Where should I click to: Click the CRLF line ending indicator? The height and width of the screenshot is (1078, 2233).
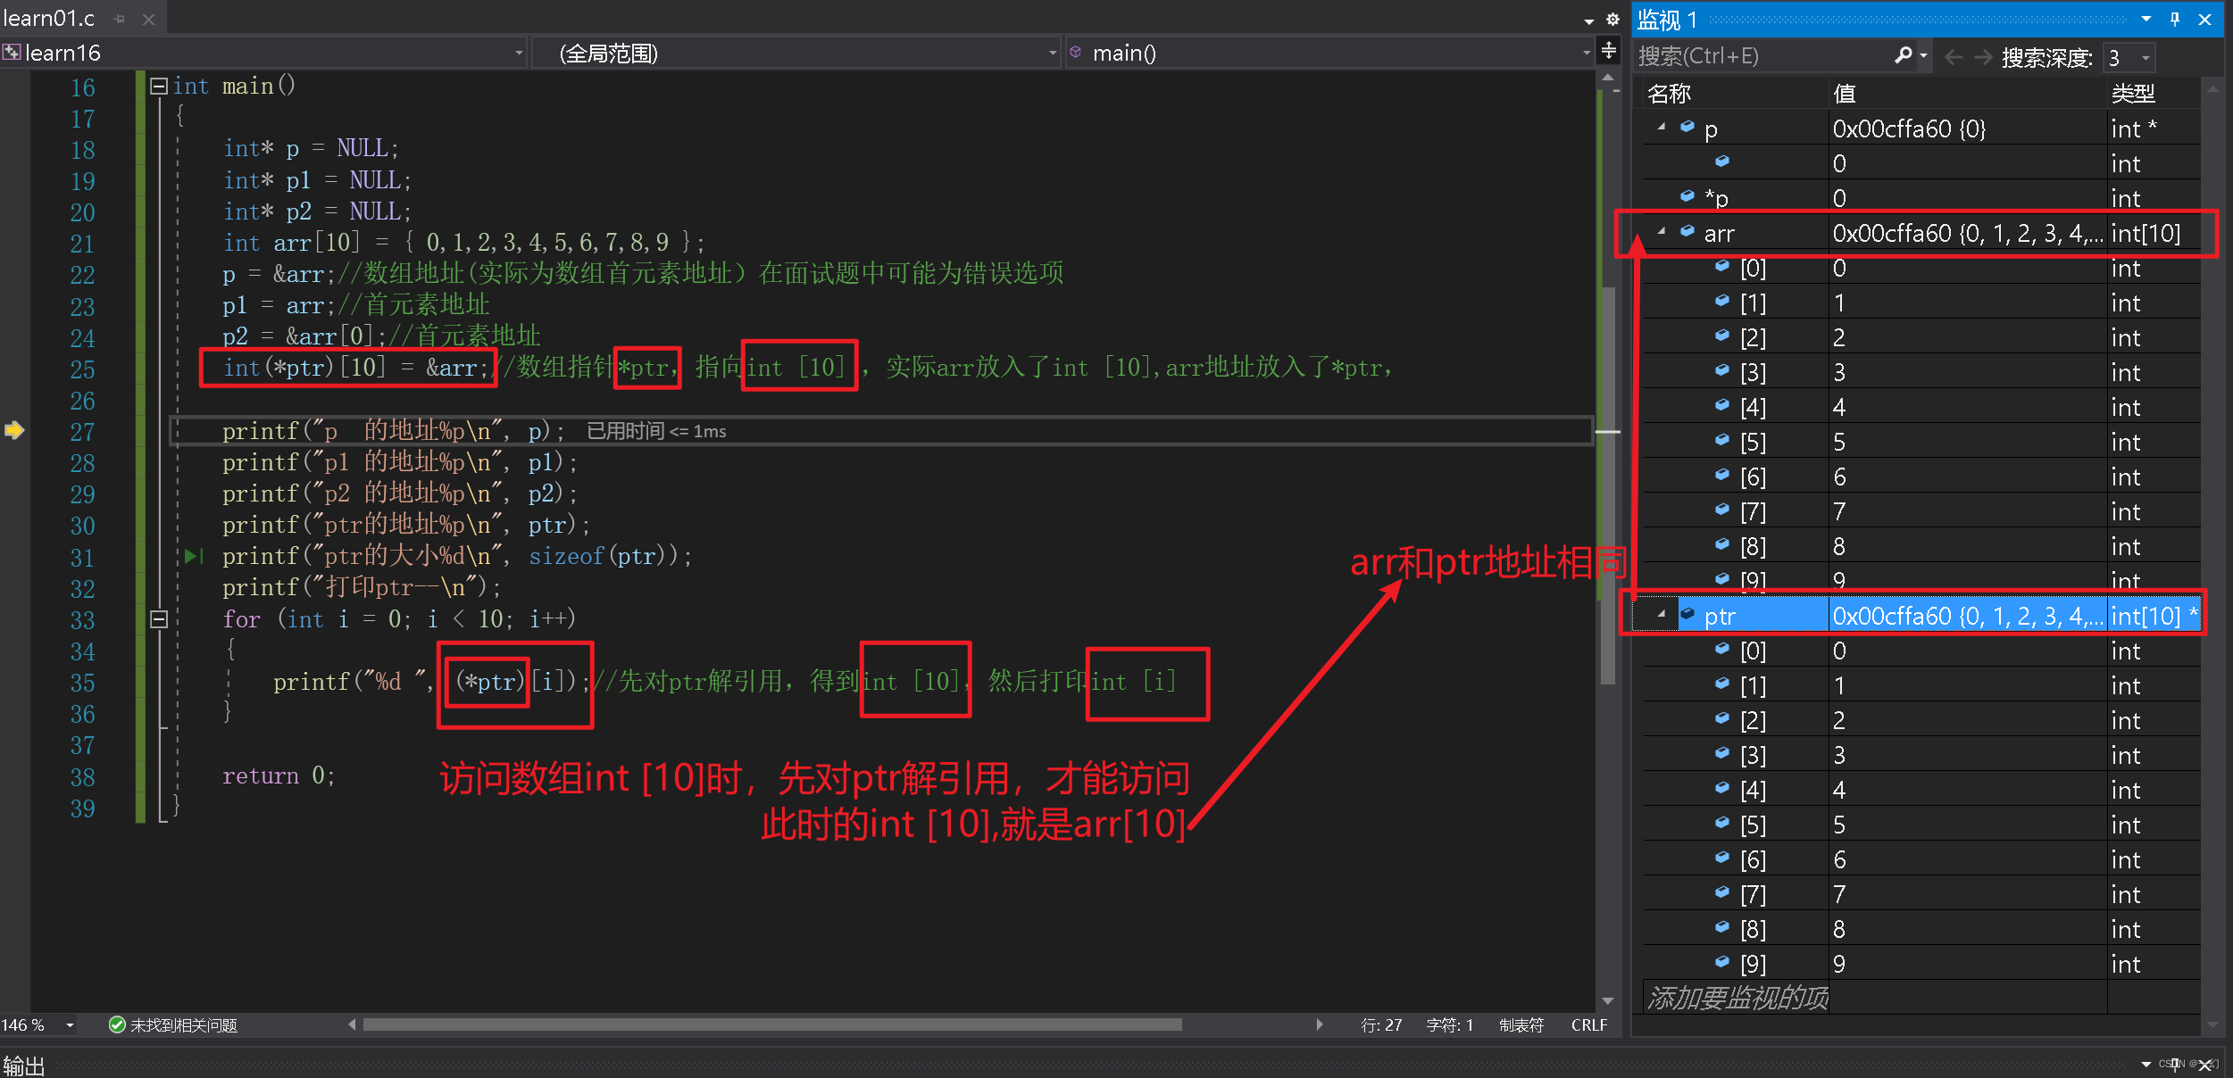tap(1589, 1025)
